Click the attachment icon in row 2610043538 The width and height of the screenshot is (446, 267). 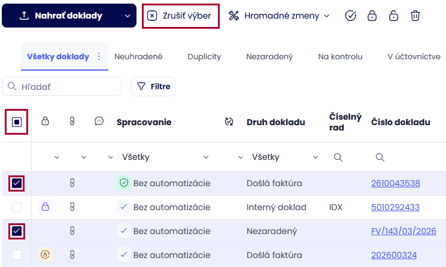tap(72, 183)
